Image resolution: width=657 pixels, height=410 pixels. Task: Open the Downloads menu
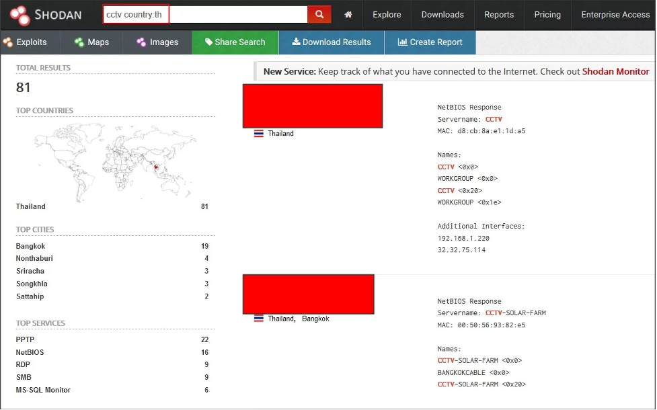pyautogui.click(x=442, y=15)
